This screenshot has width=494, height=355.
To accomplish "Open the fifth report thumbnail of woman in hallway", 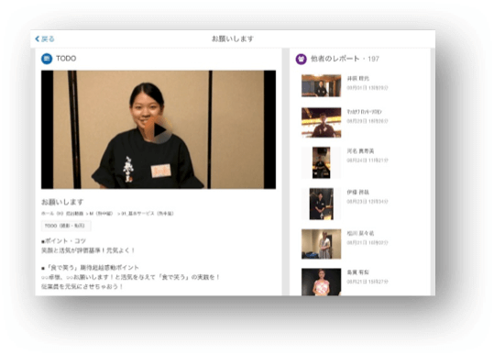I will pos(321,244).
